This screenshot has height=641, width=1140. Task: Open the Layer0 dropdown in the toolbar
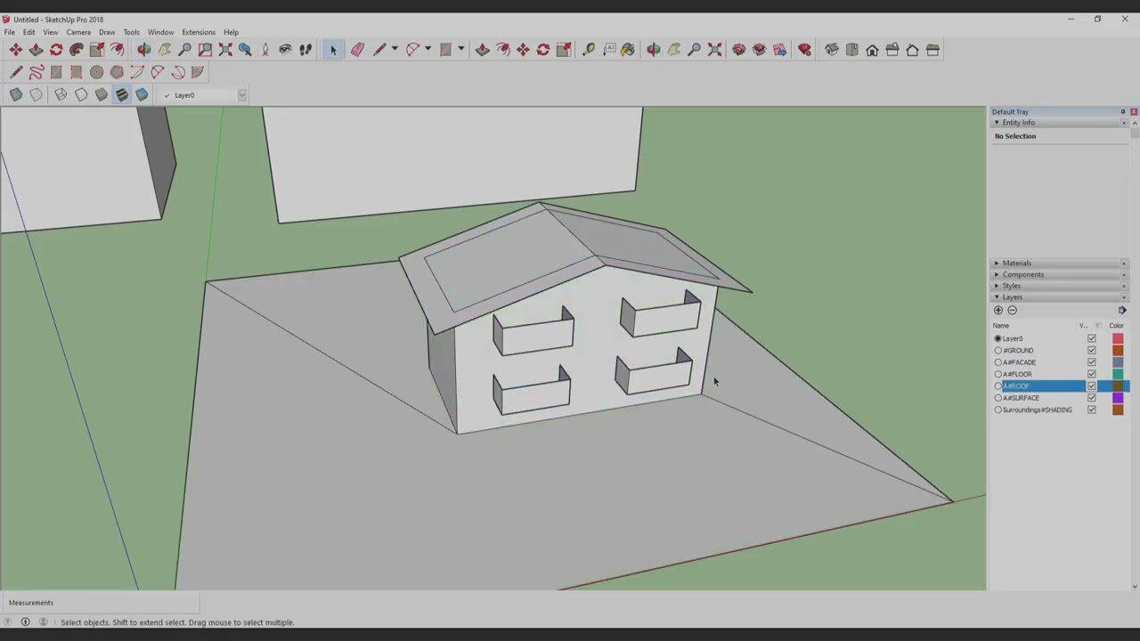click(241, 94)
